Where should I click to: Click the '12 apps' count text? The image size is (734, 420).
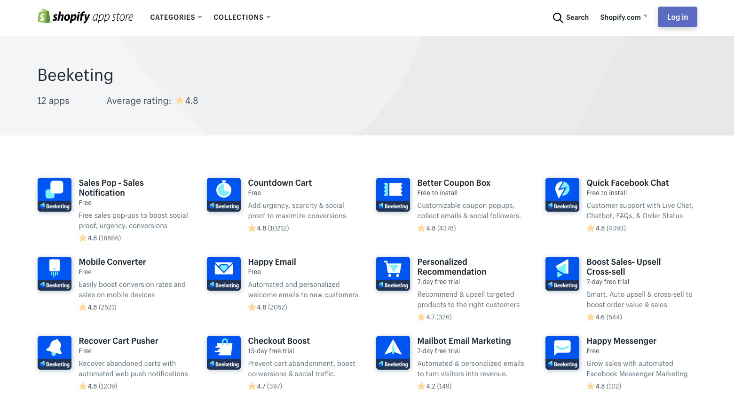(53, 101)
